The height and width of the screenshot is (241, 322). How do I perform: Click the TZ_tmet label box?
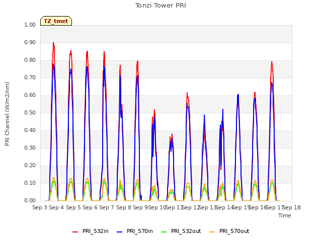[56, 21]
